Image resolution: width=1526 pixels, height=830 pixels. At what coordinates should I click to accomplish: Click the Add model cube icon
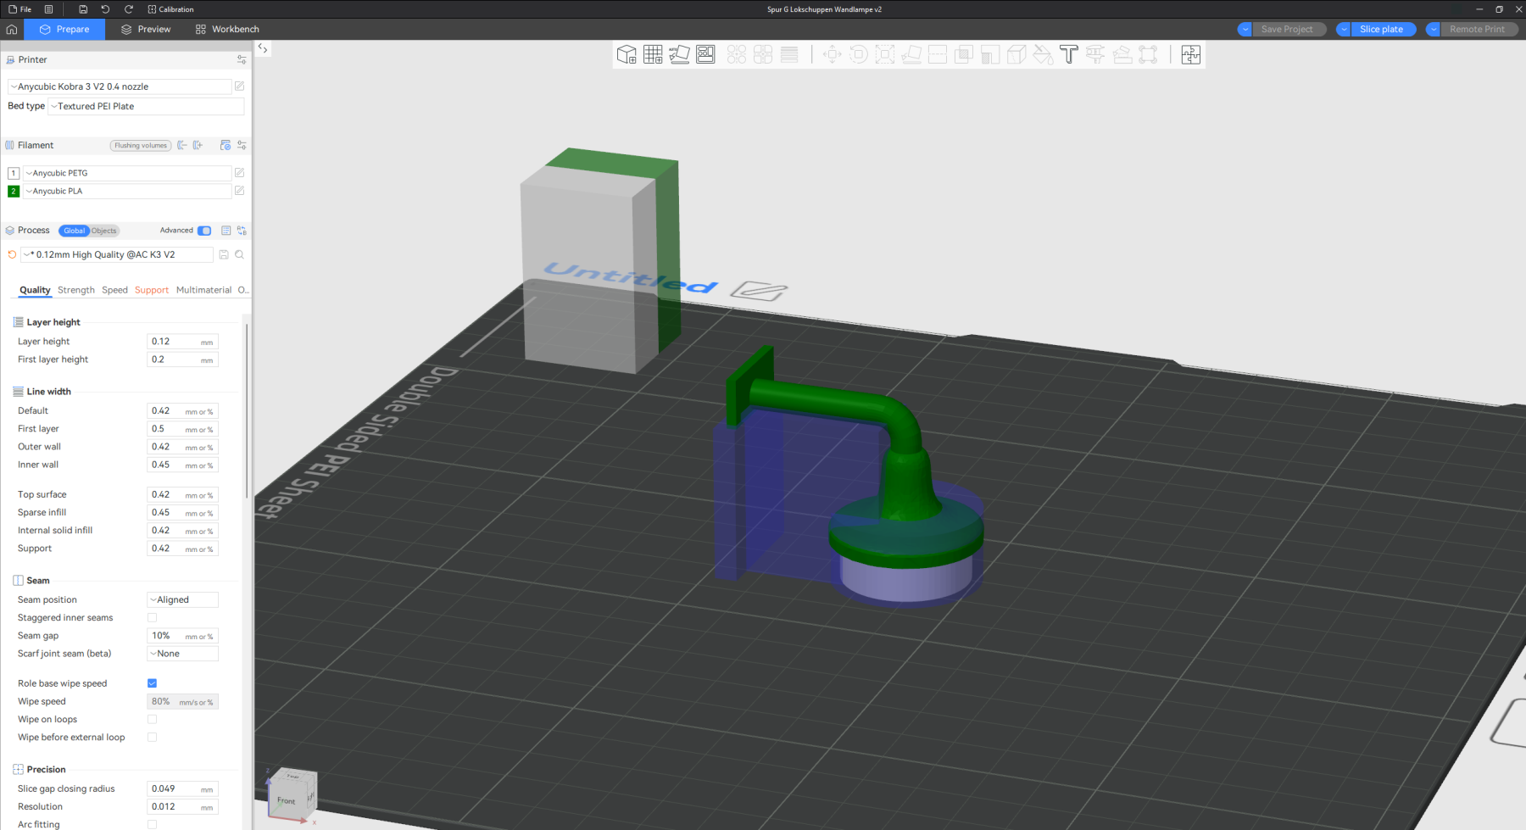point(627,55)
